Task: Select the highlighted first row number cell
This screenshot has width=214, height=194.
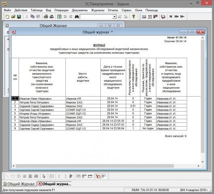Action: 15,99
